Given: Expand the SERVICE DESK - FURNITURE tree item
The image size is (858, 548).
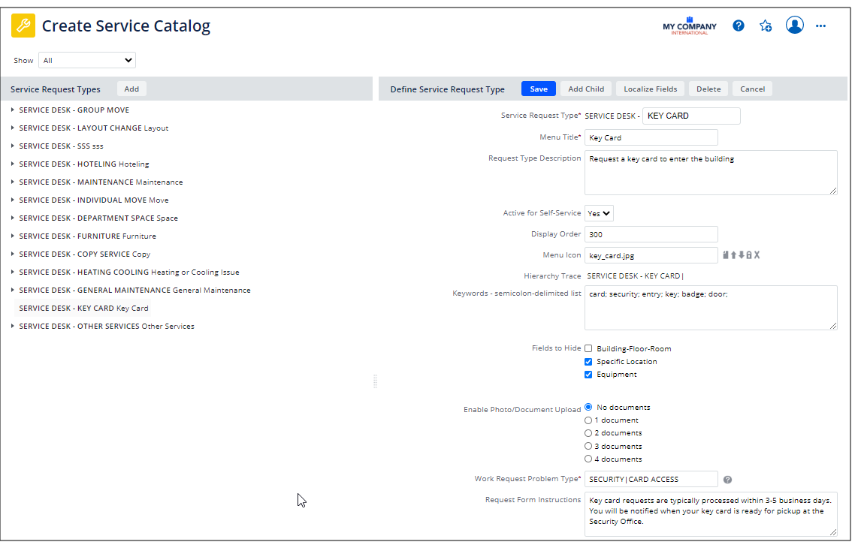Looking at the screenshot, I should (11, 236).
